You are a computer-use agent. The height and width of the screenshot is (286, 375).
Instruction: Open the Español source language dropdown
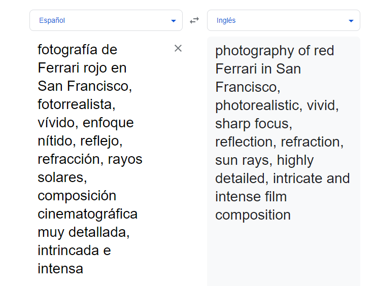106,20
